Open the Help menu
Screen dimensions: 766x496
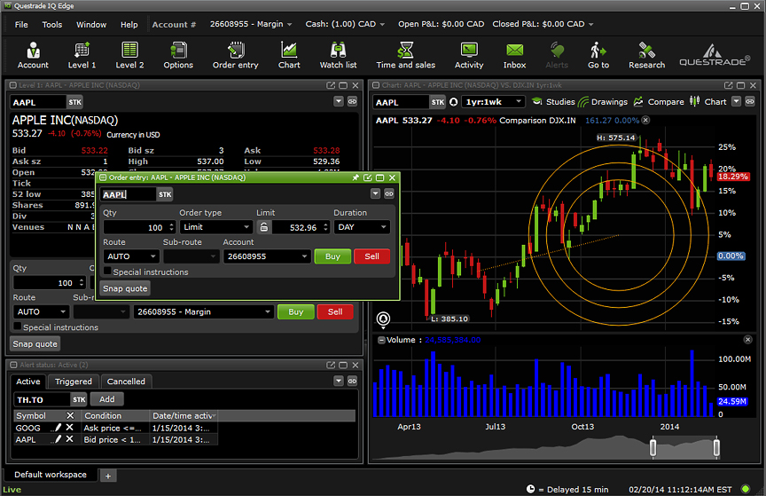click(129, 25)
